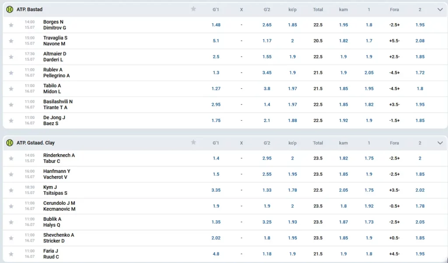Favorite the ATP. Bastad league header star
Viewport: 448px width, 263px height.
click(193, 9)
